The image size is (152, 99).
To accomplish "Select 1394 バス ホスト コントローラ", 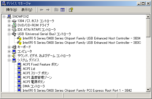I will point(36,21).
